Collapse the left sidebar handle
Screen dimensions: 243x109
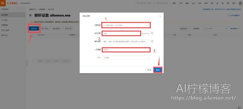click(27, 62)
